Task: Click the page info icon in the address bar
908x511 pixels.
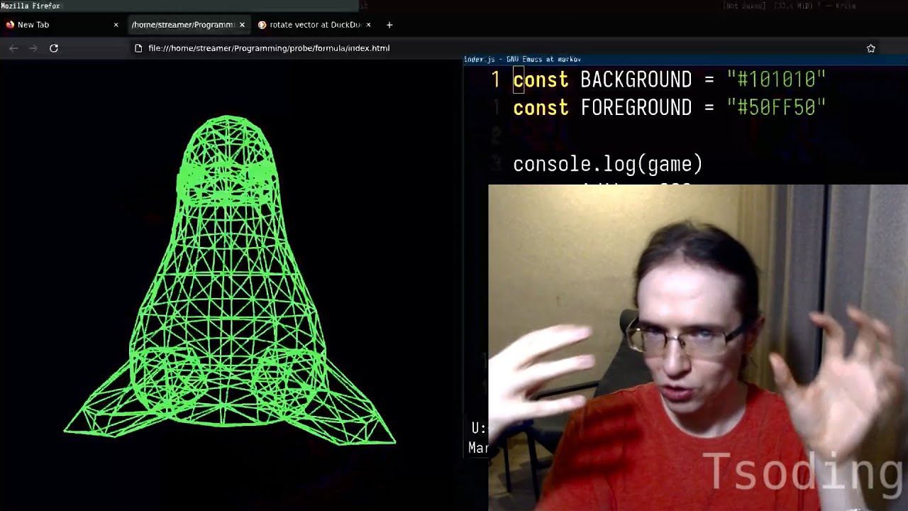Action: pyautogui.click(x=138, y=48)
